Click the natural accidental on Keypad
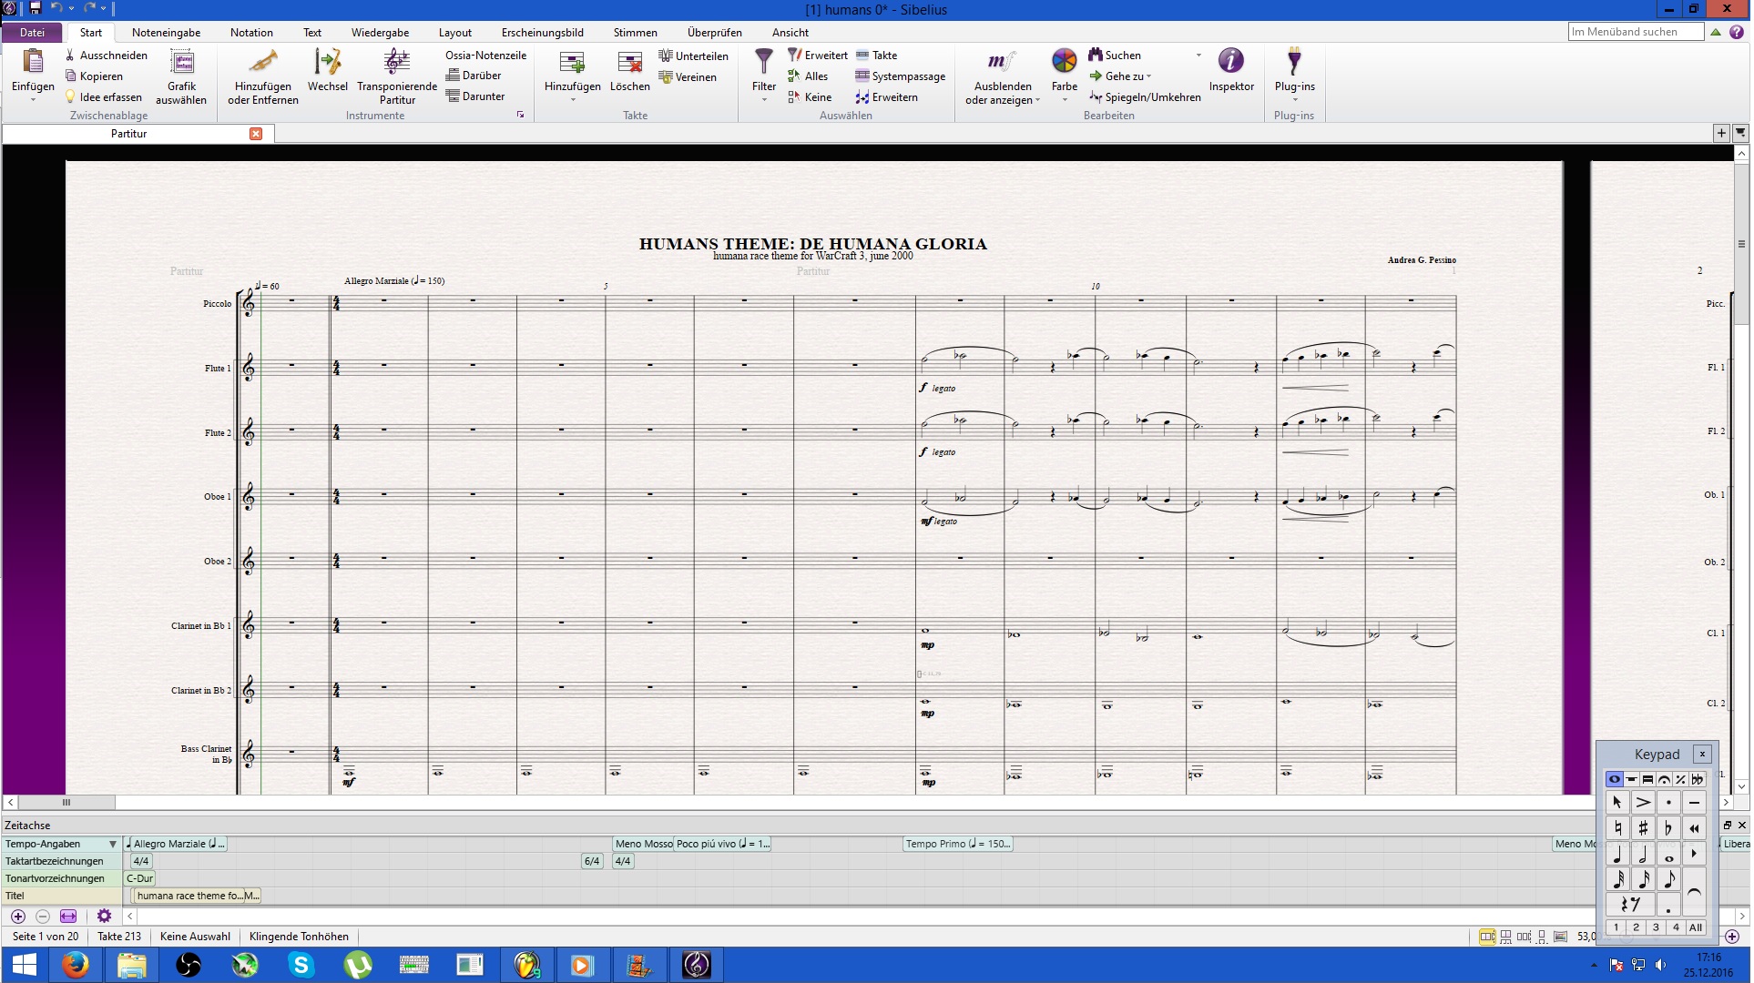 (1617, 828)
